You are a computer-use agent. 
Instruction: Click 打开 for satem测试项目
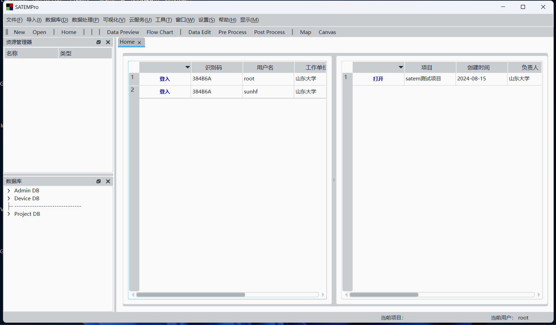378,79
